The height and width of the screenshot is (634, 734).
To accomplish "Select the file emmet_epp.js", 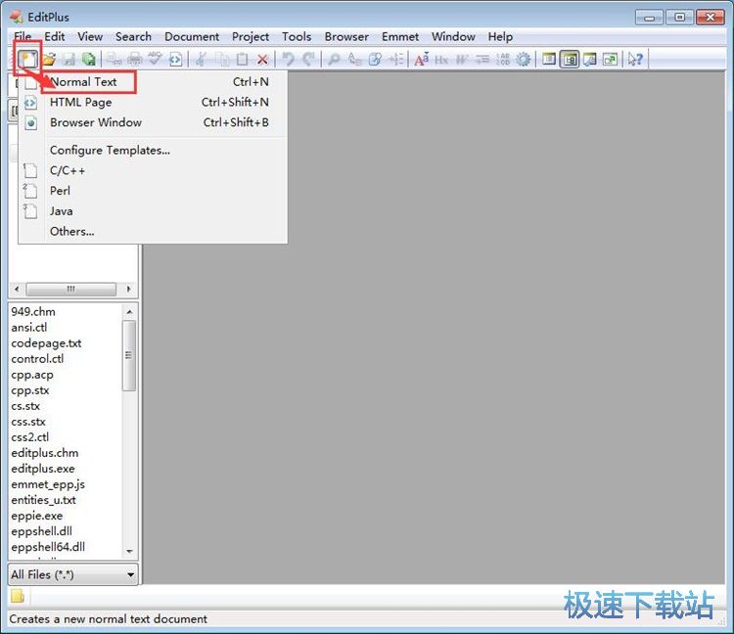I will click(48, 484).
